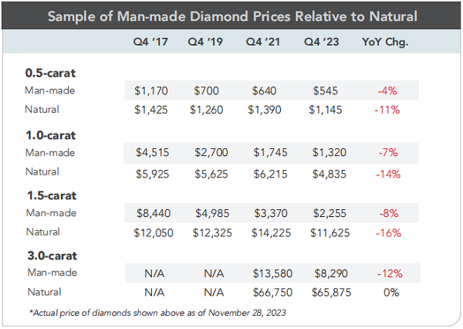The image size is (463, 329).
Task: Select the Q4 '17 column header
Action: click(x=150, y=42)
